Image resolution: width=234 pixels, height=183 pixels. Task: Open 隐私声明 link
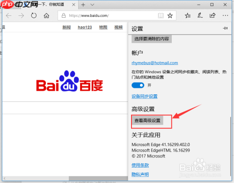[x=140, y=175]
